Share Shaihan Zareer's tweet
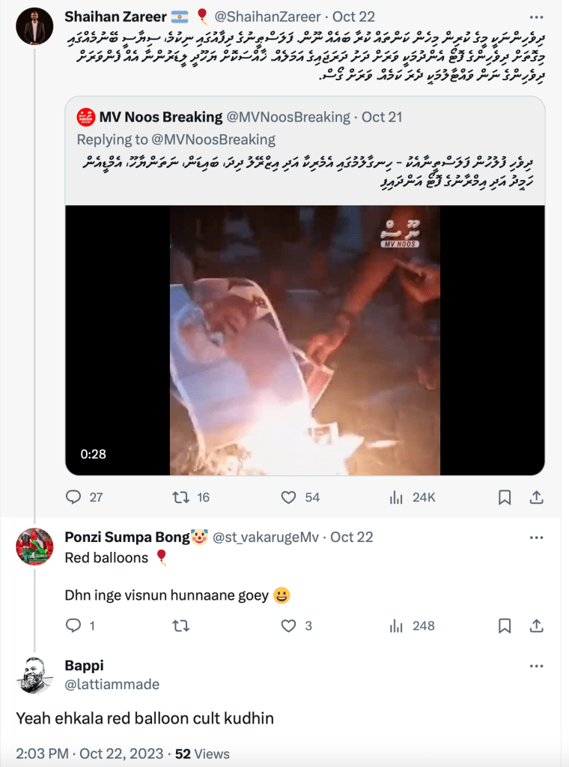Viewport: 569px width, 767px height. click(536, 497)
